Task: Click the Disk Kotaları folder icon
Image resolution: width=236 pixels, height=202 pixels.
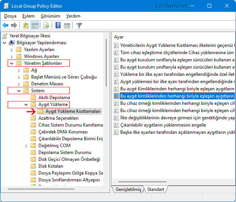Action: pyautogui.click(x=33, y=166)
